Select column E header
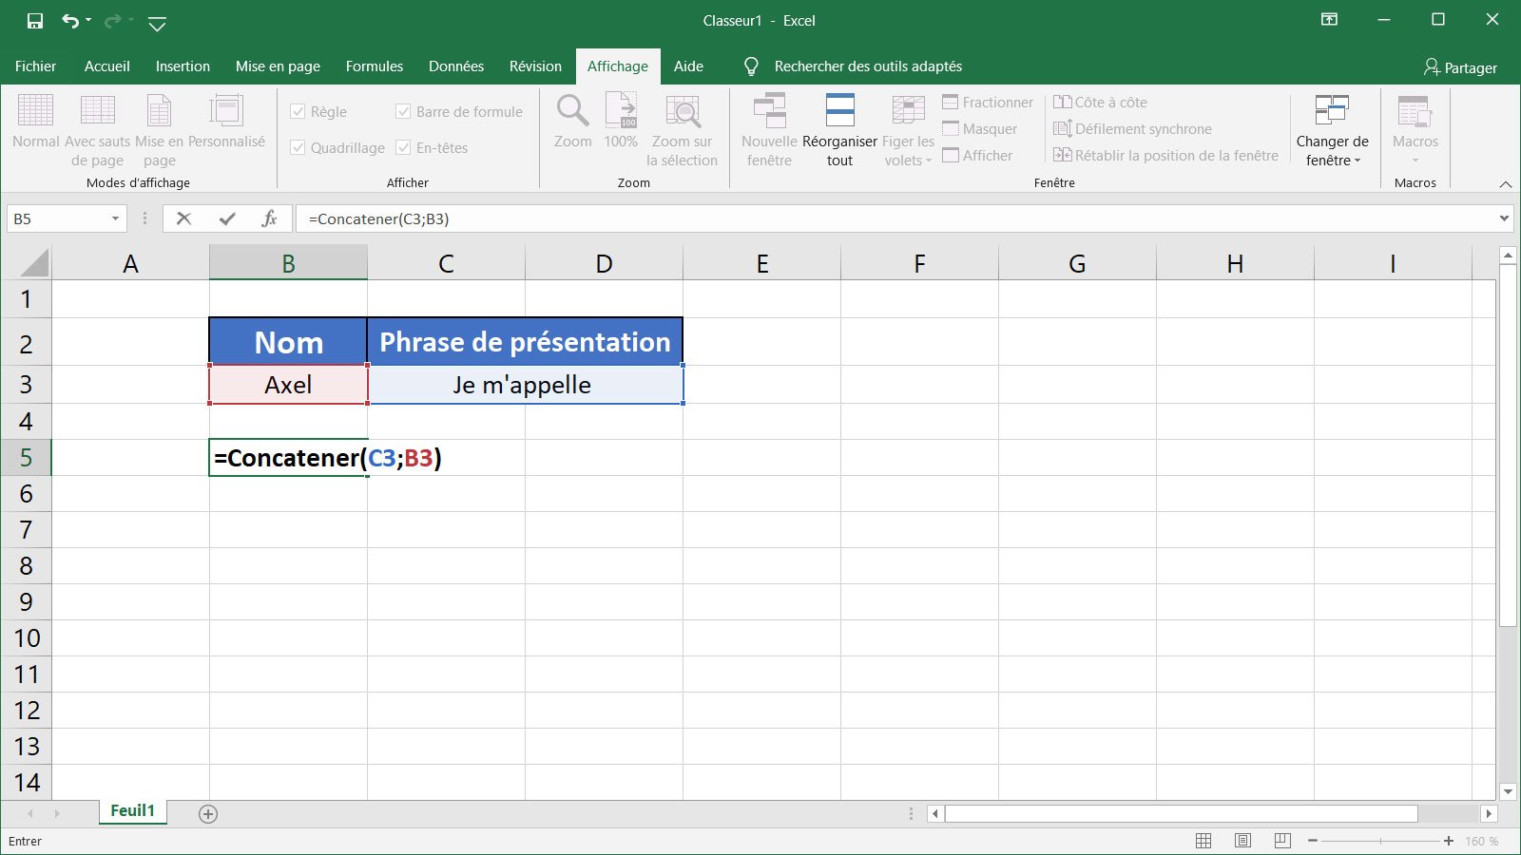 tap(761, 263)
